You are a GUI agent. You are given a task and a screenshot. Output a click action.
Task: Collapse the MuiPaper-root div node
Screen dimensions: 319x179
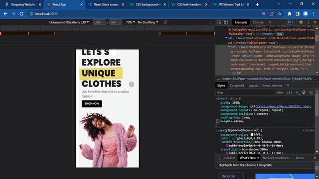tap(229, 47)
